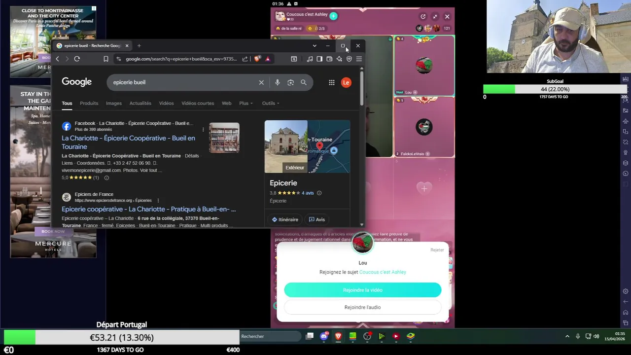Bookmark this page with the bookmark icon
The width and height of the screenshot is (631, 355).
pyautogui.click(x=105, y=59)
